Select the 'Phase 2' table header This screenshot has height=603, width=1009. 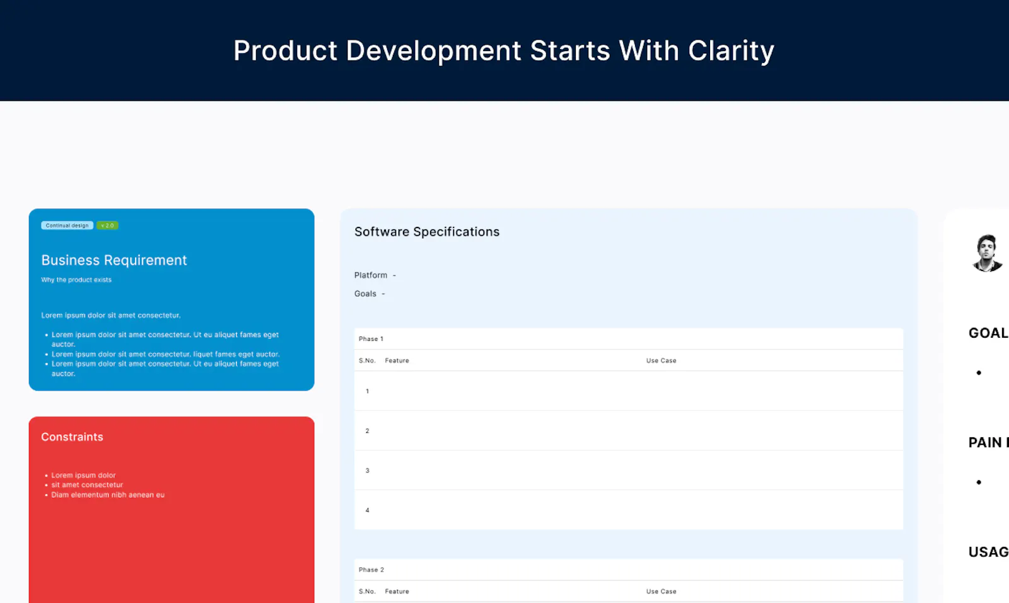pos(629,570)
